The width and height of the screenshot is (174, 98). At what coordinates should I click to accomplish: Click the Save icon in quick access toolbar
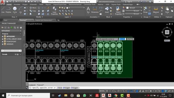click(13, 2)
